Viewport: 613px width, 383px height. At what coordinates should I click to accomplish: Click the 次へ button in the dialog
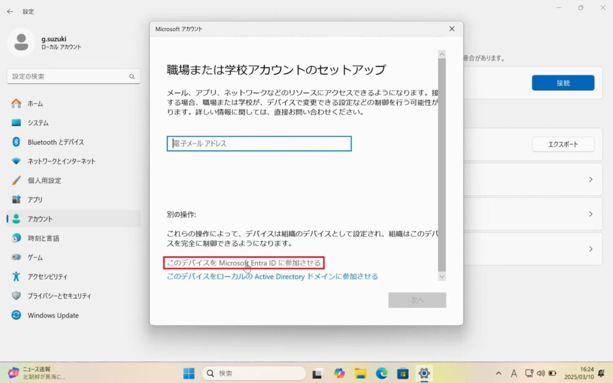click(x=417, y=300)
